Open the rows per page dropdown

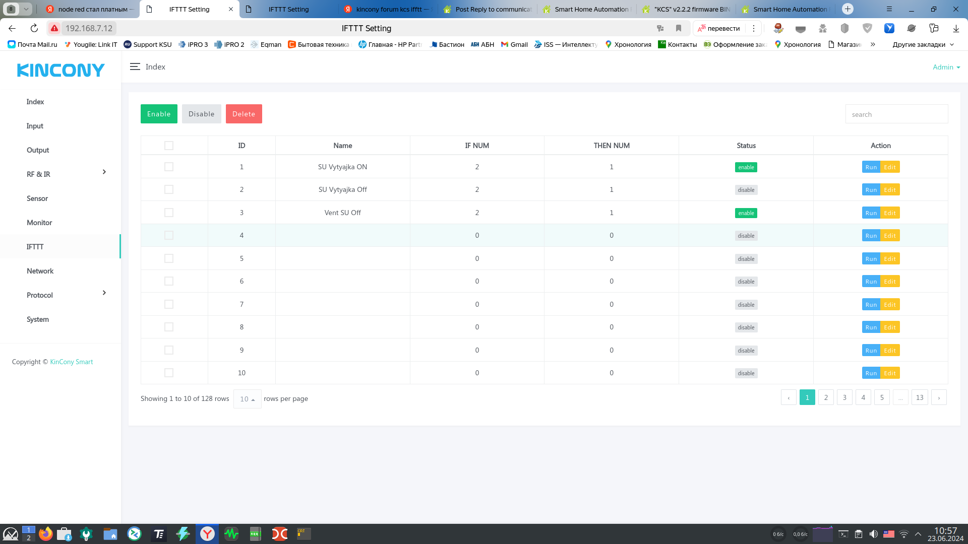pyautogui.click(x=247, y=399)
